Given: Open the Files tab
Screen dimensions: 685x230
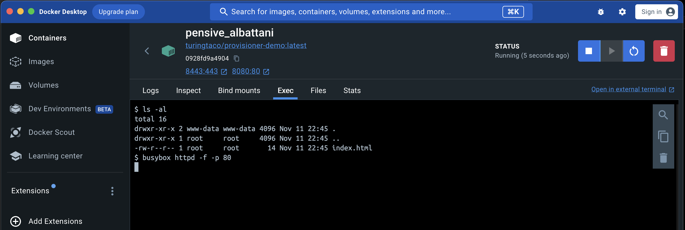Looking at the screenshot, I should tap(318, 91).
